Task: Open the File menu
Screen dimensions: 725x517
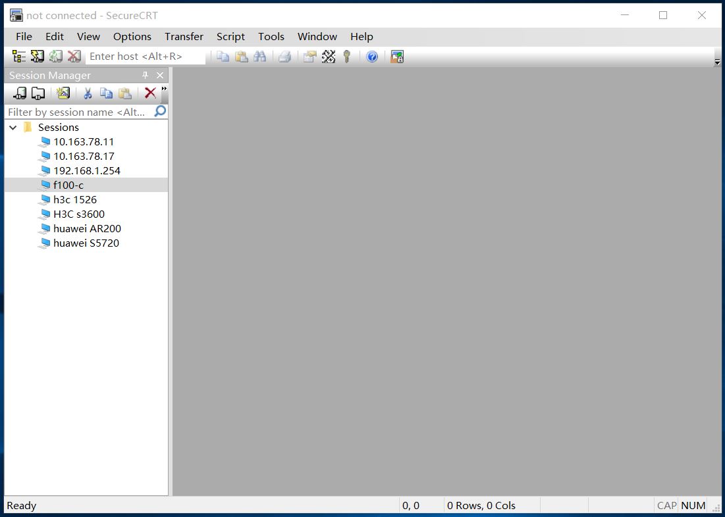Action: click(24, 36)
